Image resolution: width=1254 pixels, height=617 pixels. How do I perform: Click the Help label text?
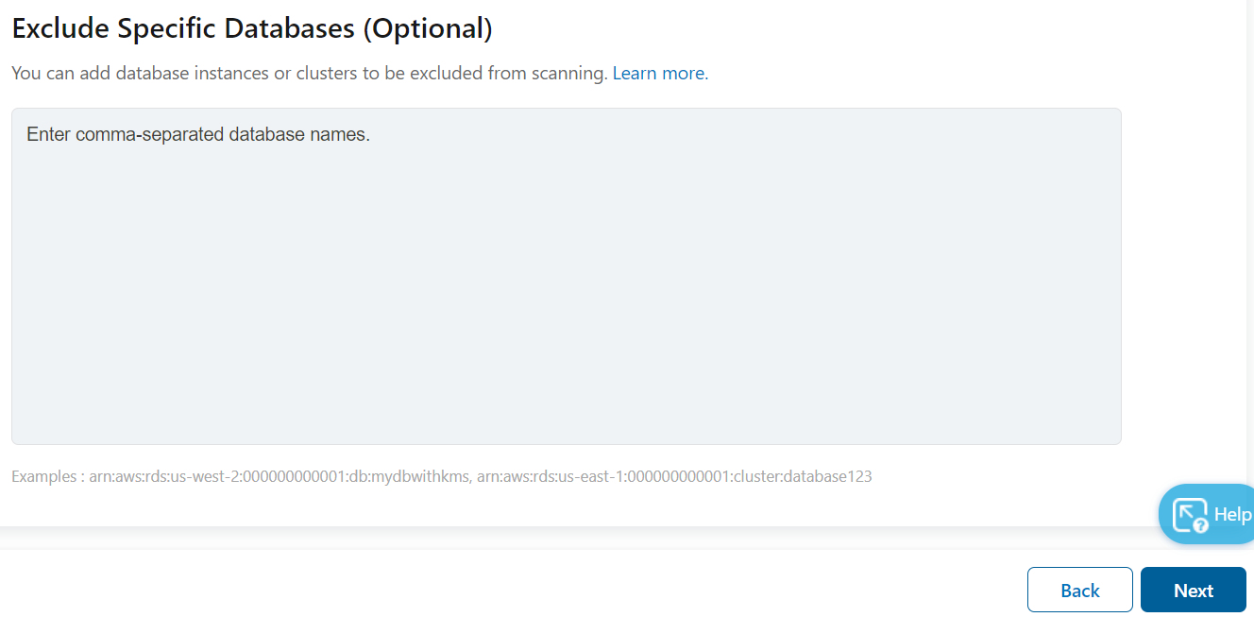(1231, 514)
